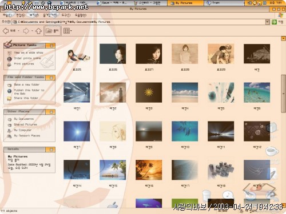Open the 도움말(H) menu
286x214 pixels.
(81, 15)
